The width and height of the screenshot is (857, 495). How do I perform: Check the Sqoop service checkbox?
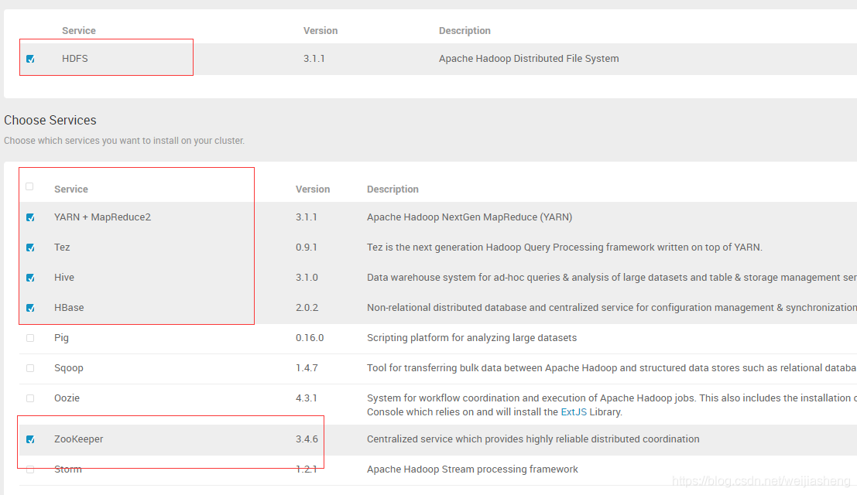[30, 368]
